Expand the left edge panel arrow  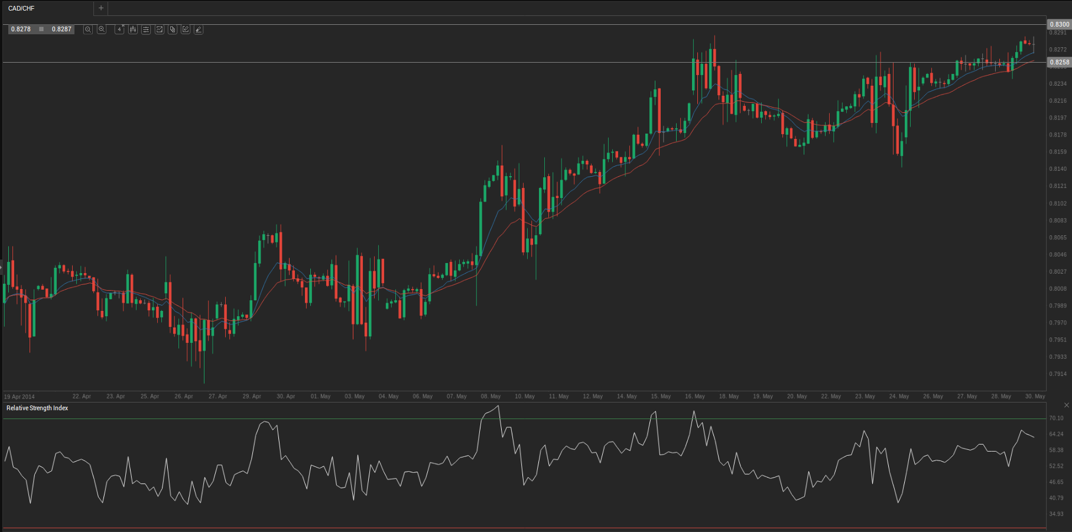click(x=2, y=267)
